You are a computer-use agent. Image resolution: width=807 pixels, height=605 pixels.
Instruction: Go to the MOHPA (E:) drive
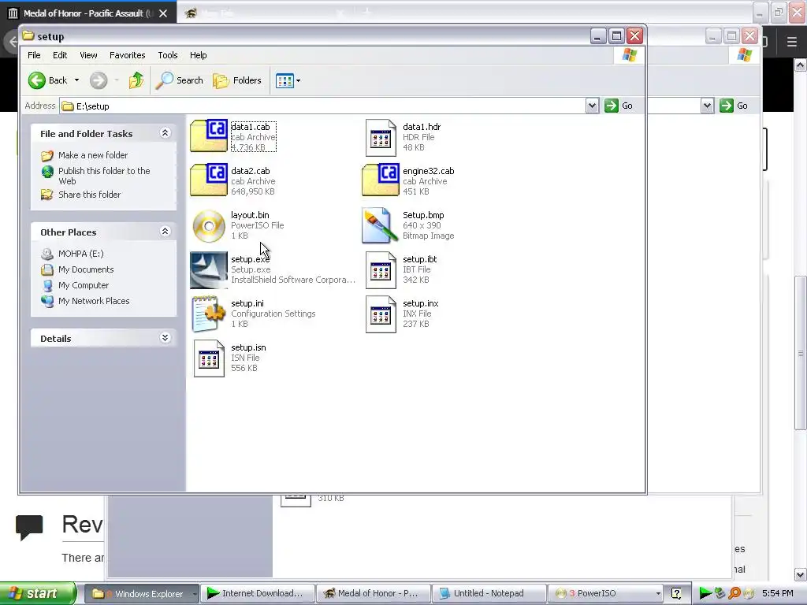tap(81, 254)
